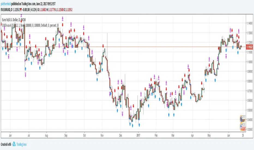The image size is (254, 150).
Task: Select the EUSDwaveV2 strategy legend
Action: pyautogui.click(x=30, y=25)
